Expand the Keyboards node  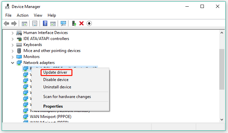tap(13, 45)
